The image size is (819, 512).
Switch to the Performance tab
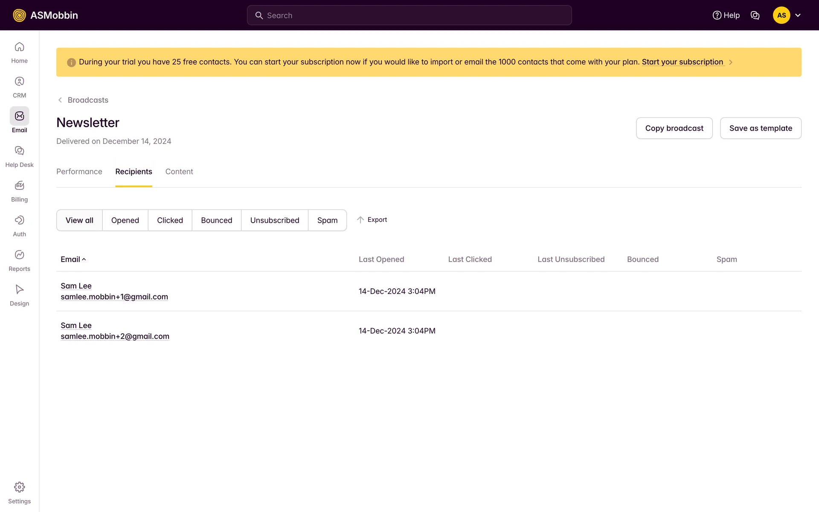click(79, 172)
